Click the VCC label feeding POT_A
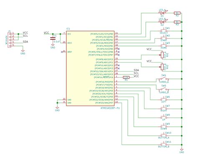The height and width of the screenshot is (161, 198). click(149, 49)
